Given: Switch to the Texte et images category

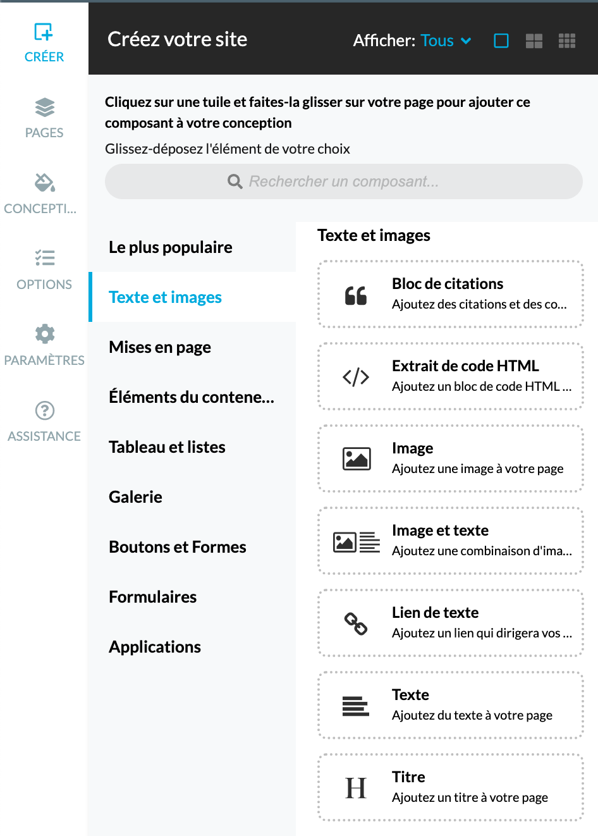Looking at the screenshot, I should tap(165, 297).
